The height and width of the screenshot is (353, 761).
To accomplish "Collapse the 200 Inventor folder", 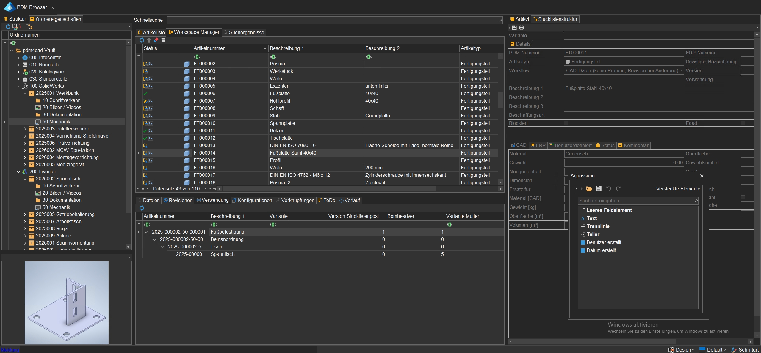I will click(18, 172).
